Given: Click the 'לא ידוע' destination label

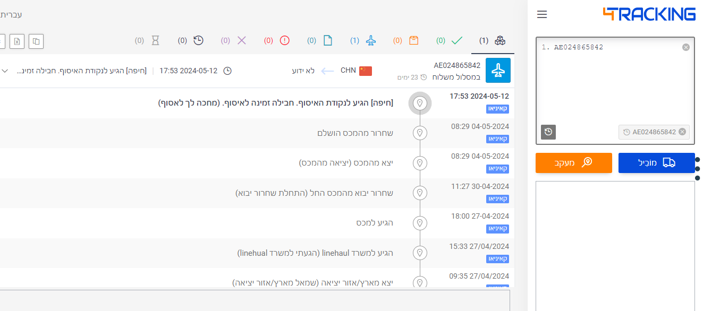Looking at the screenshot, I should coord(303,71).
